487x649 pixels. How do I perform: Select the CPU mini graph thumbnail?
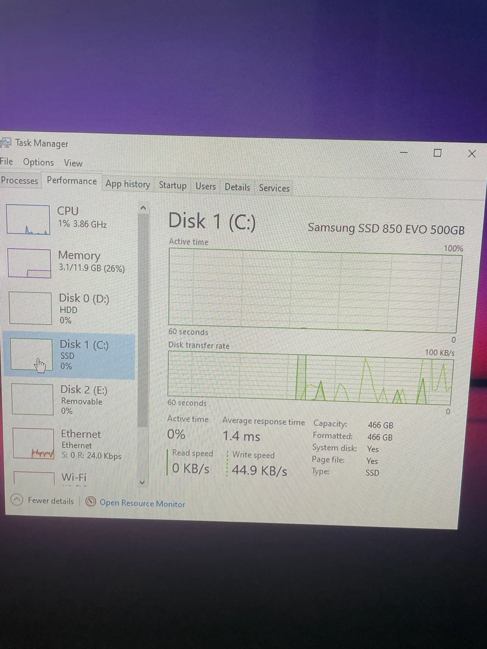(28, 219)
